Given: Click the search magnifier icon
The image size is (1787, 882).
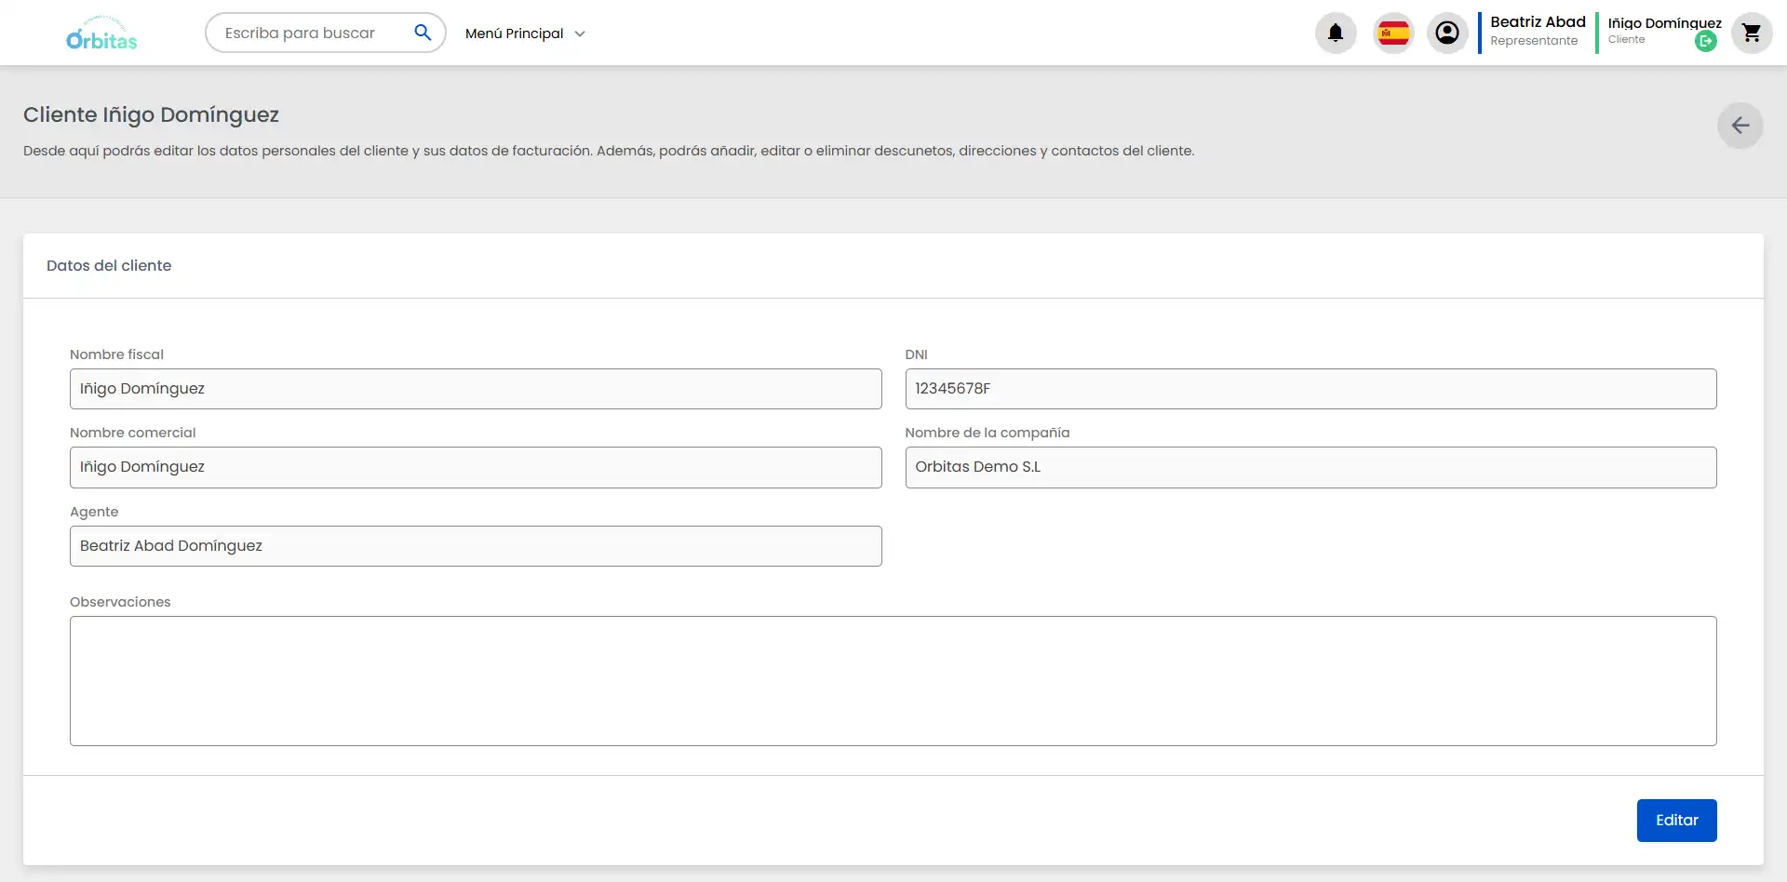Looking at the screenshot, I should (x=423, y=32).
